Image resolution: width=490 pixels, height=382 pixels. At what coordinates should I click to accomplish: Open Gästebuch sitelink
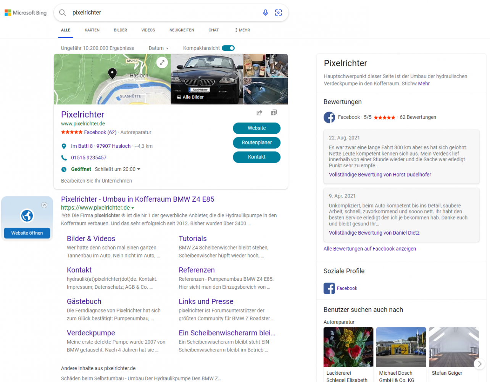[84, 302]
